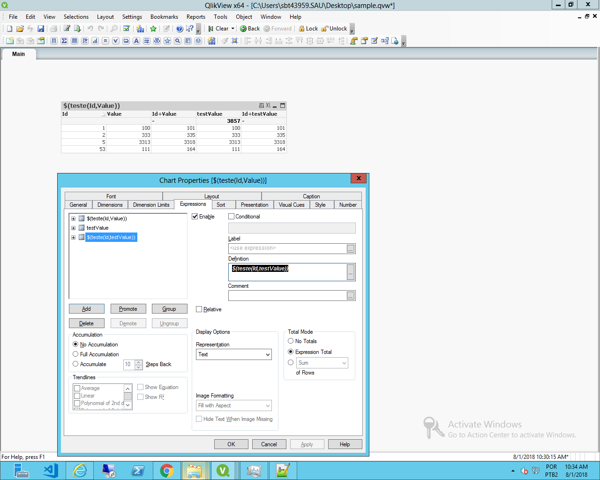Click OK in Chart Properties

pos(231,444)
